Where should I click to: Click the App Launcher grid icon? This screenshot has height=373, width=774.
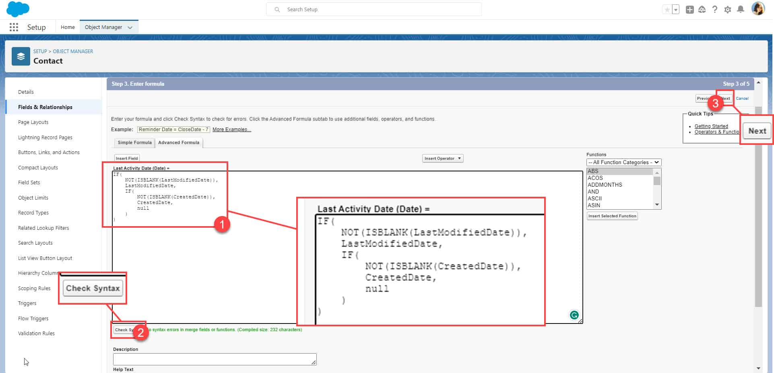click(x=13, y=27)
